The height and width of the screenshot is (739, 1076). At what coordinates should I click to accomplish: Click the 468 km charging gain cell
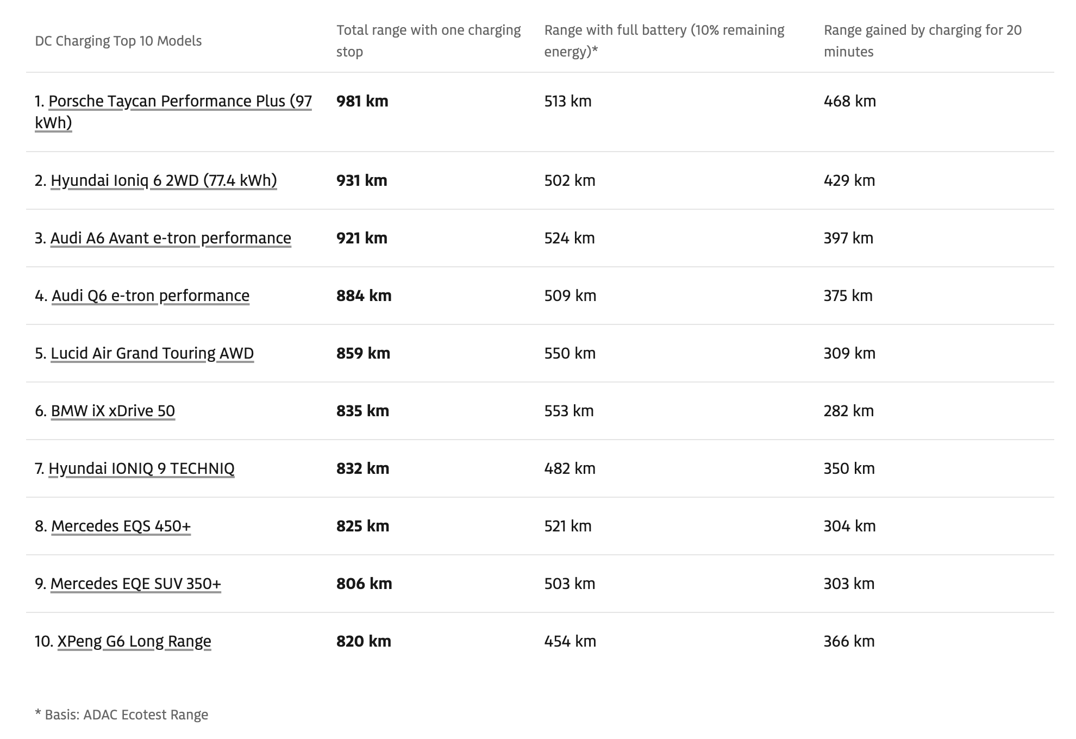[849, 102]
